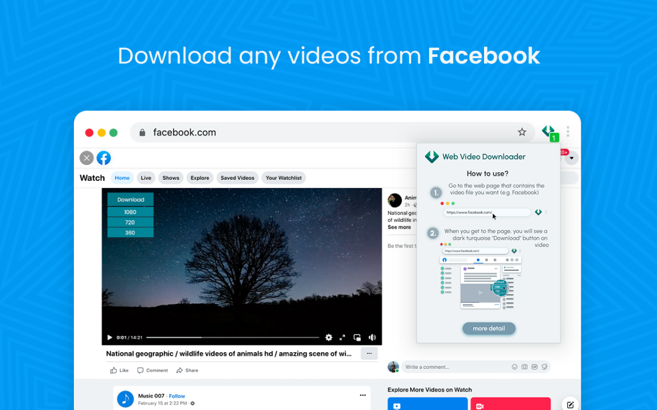The width and height of the screenshot is (657, 410).
Task: Open browser three-dot menu
Action: pyautogui.click(x=568, y=132)
